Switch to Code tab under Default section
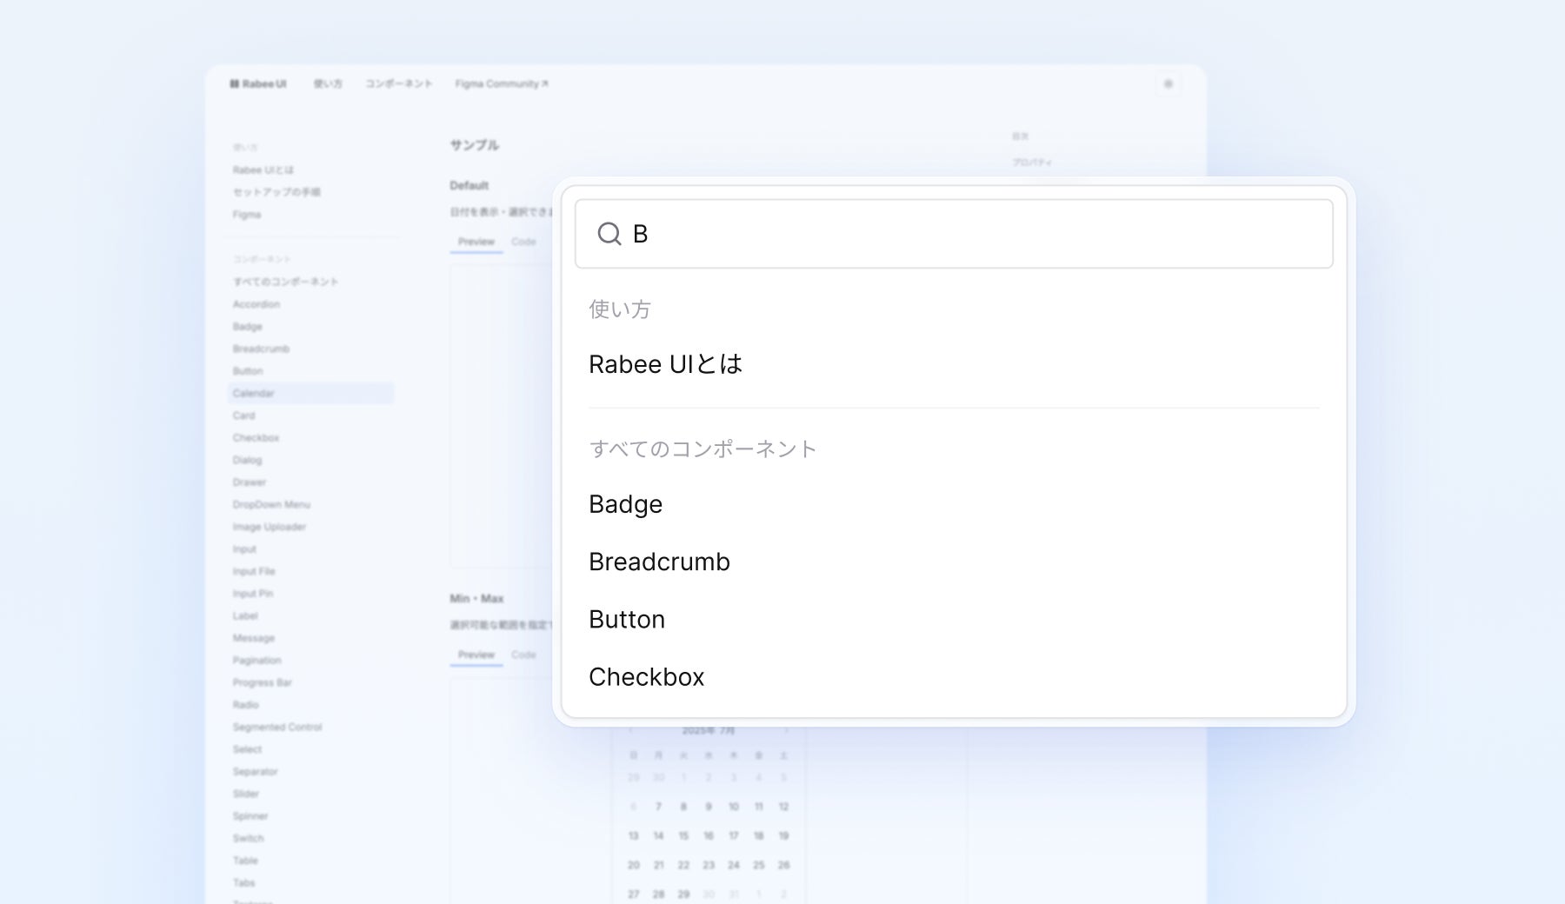The height and width of the screenshot is (904, 1565). (523, 242)
